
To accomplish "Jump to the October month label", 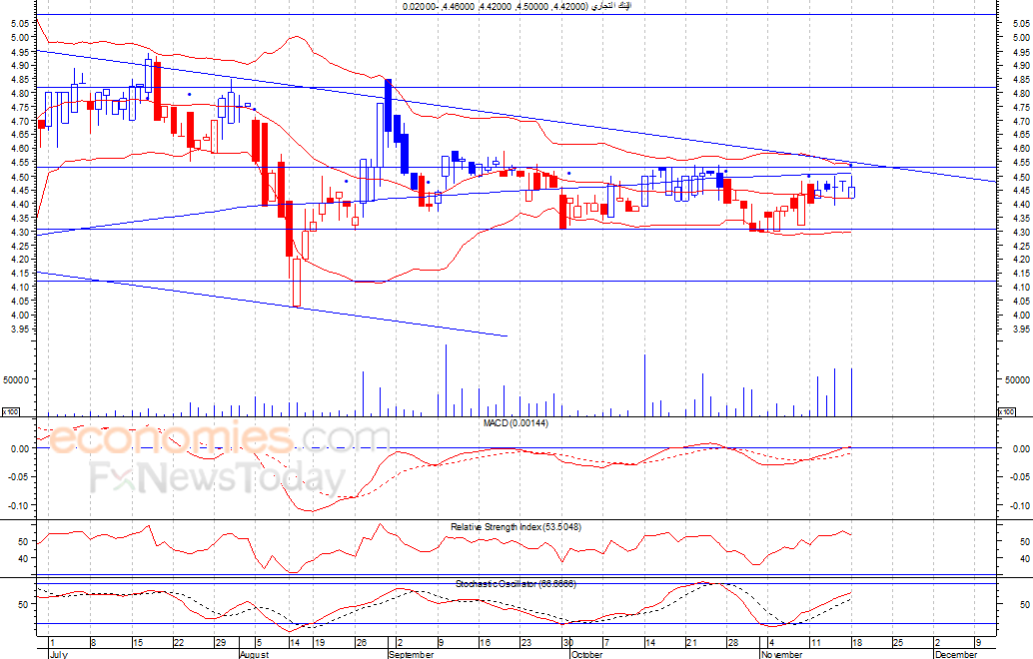I will (x=586, y=654).
